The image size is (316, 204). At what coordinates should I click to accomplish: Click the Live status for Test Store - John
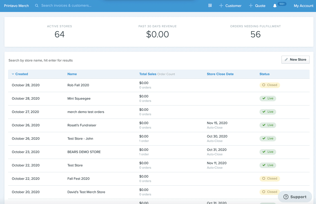pos(268,139)
